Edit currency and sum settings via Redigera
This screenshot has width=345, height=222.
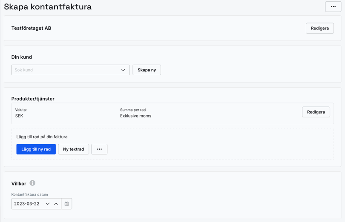(316, 112)
